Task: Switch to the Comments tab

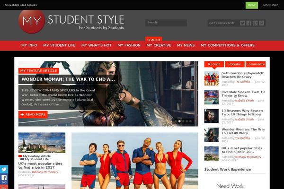Action: tap(256, 64)
